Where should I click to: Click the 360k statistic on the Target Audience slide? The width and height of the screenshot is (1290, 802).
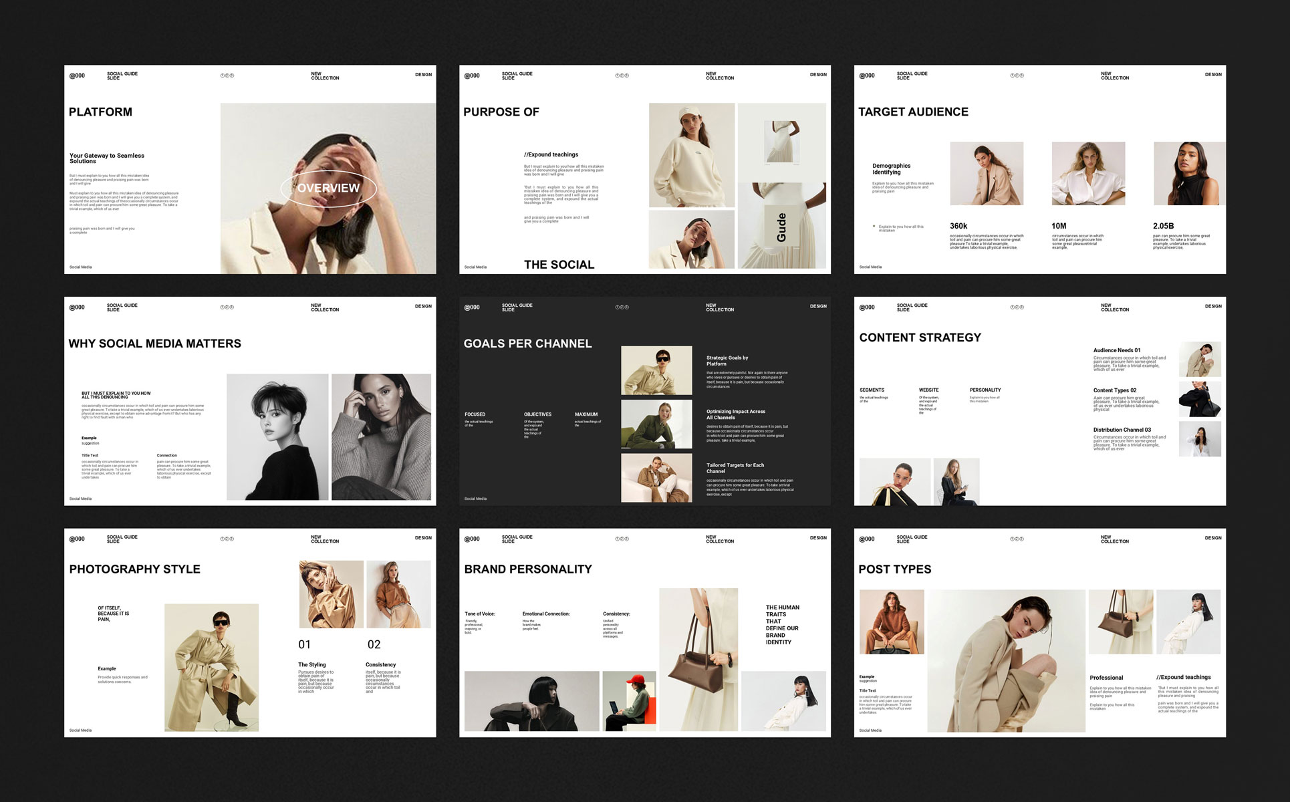[958, 226]
